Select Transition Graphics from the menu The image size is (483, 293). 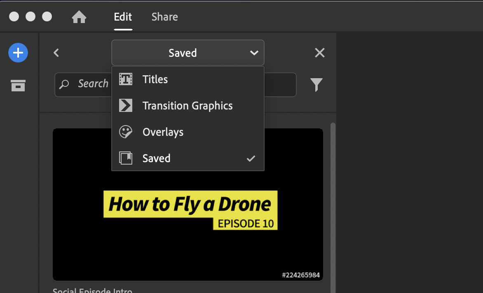point(188,105)
